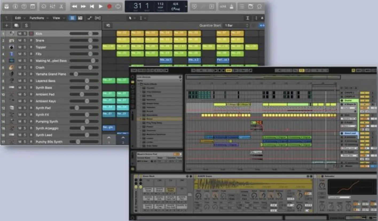The width and height of the screenshot is (378, 221).
Task: Click the sample waveform in Ableton Simpler
Action: [253, 184]
